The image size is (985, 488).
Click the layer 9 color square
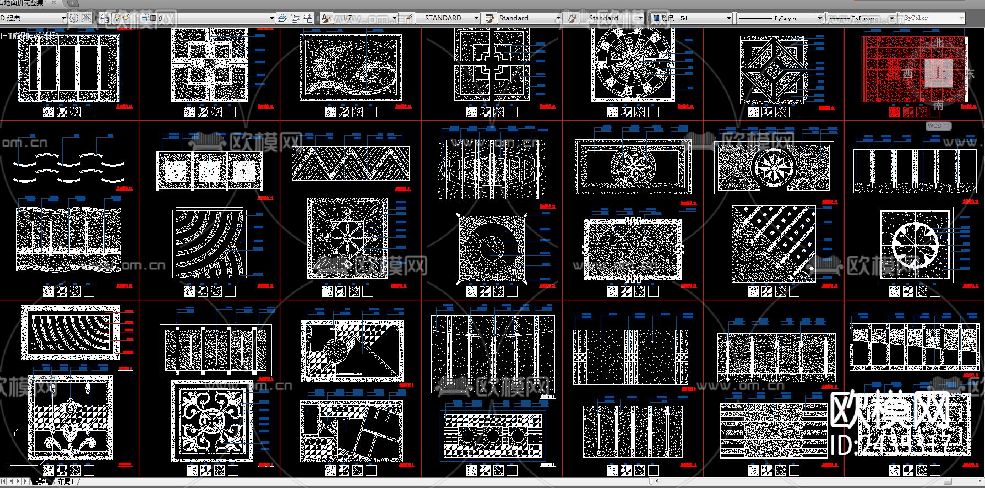pyautogui.click(x=154, y=18)
